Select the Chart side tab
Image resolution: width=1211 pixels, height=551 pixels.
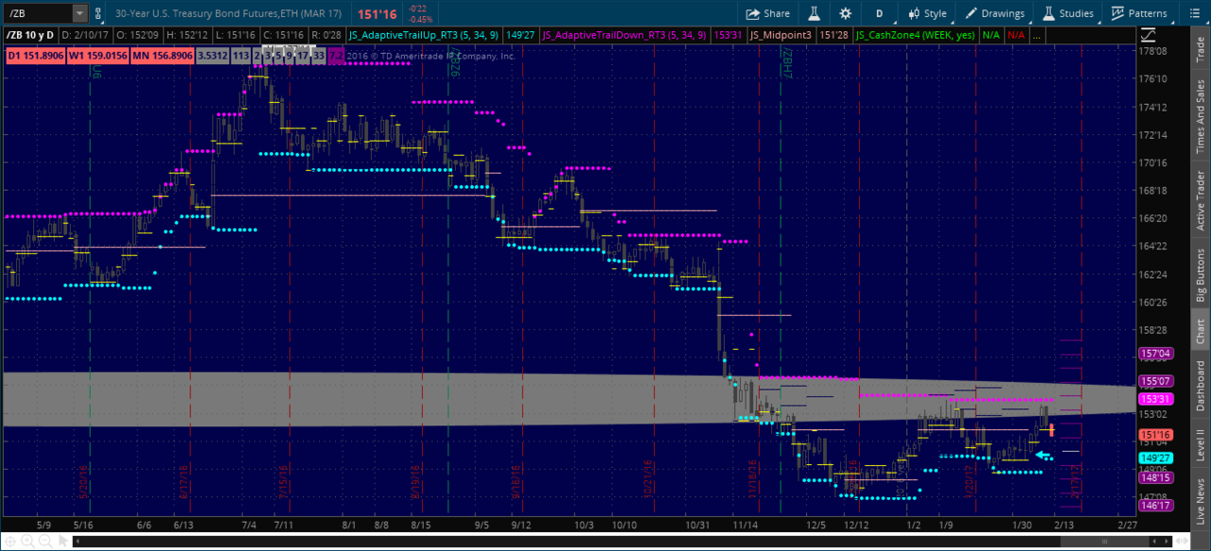(x=1200, y=331)
